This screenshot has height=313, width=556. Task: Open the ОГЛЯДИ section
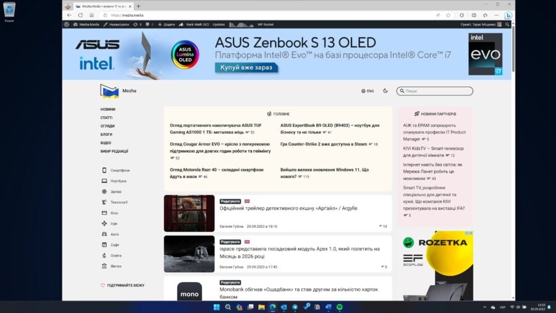pyautogui.click(x=107, y=126)
